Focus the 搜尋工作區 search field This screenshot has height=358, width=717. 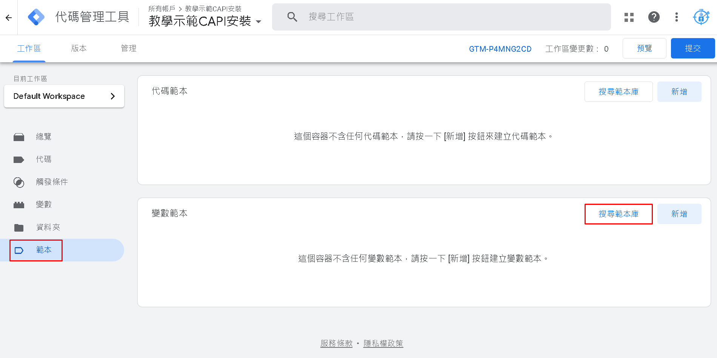pos(442,17)
